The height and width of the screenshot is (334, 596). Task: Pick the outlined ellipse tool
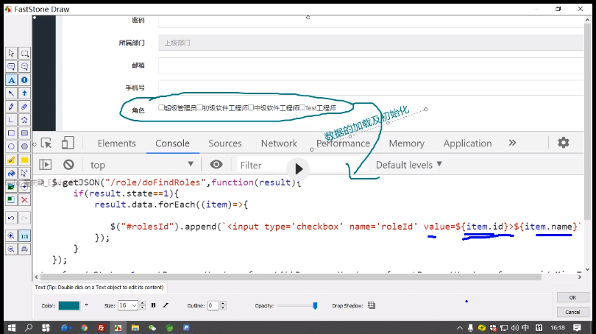11,146
